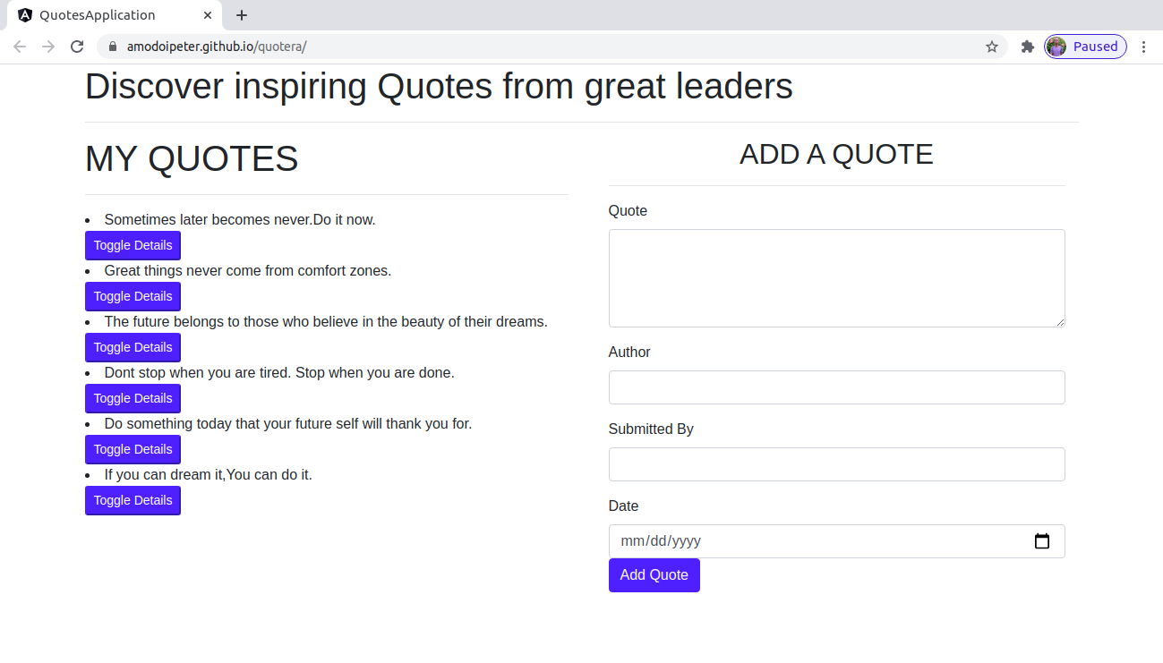Open the calendar picker in Date field
Image resolution: width=1163 pixels, height=663 pixels.
click(1042, 541)
